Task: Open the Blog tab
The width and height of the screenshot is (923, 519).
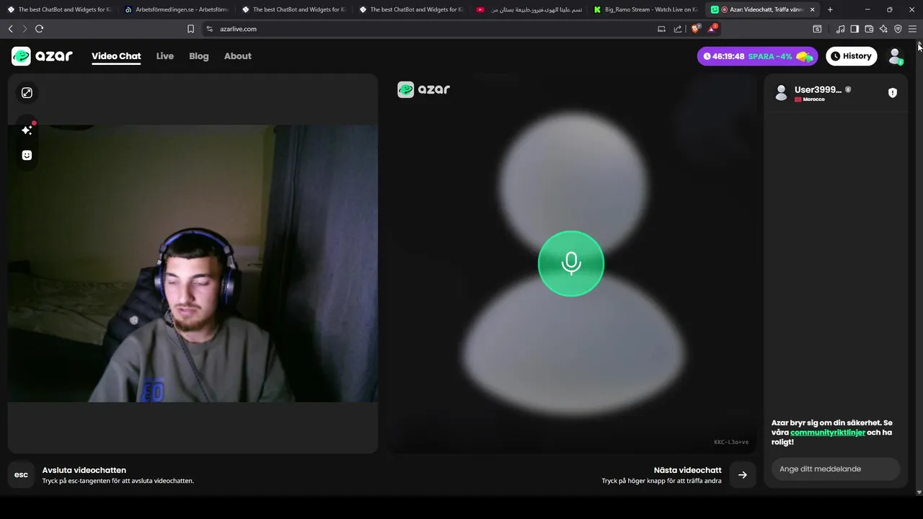Action: (x=199, y=56)
